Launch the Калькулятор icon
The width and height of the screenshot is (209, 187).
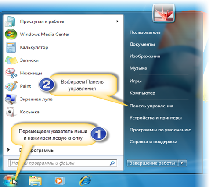[x=11, y=47]
